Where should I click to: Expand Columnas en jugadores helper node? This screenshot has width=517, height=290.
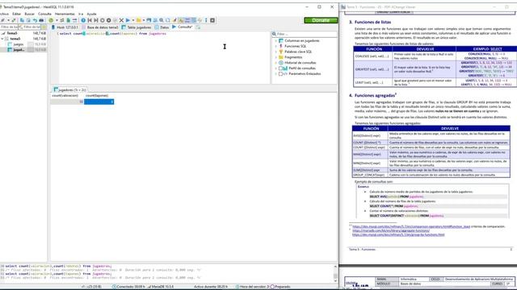[x=276, y=41]
